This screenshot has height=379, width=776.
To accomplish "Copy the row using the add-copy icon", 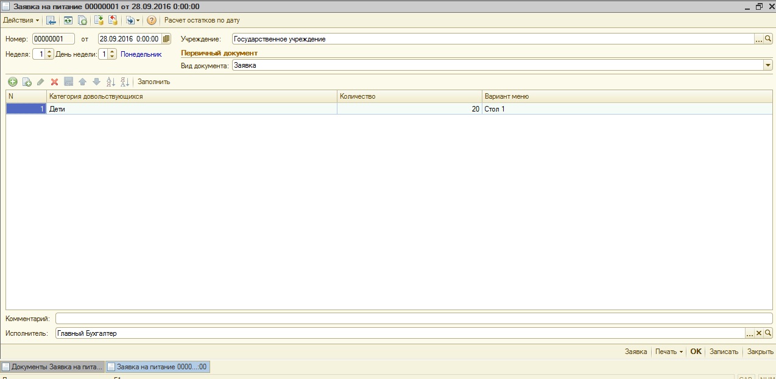I will 27,82.
